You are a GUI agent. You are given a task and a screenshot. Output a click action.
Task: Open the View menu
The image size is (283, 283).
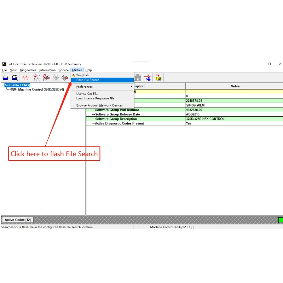[13, 70]
